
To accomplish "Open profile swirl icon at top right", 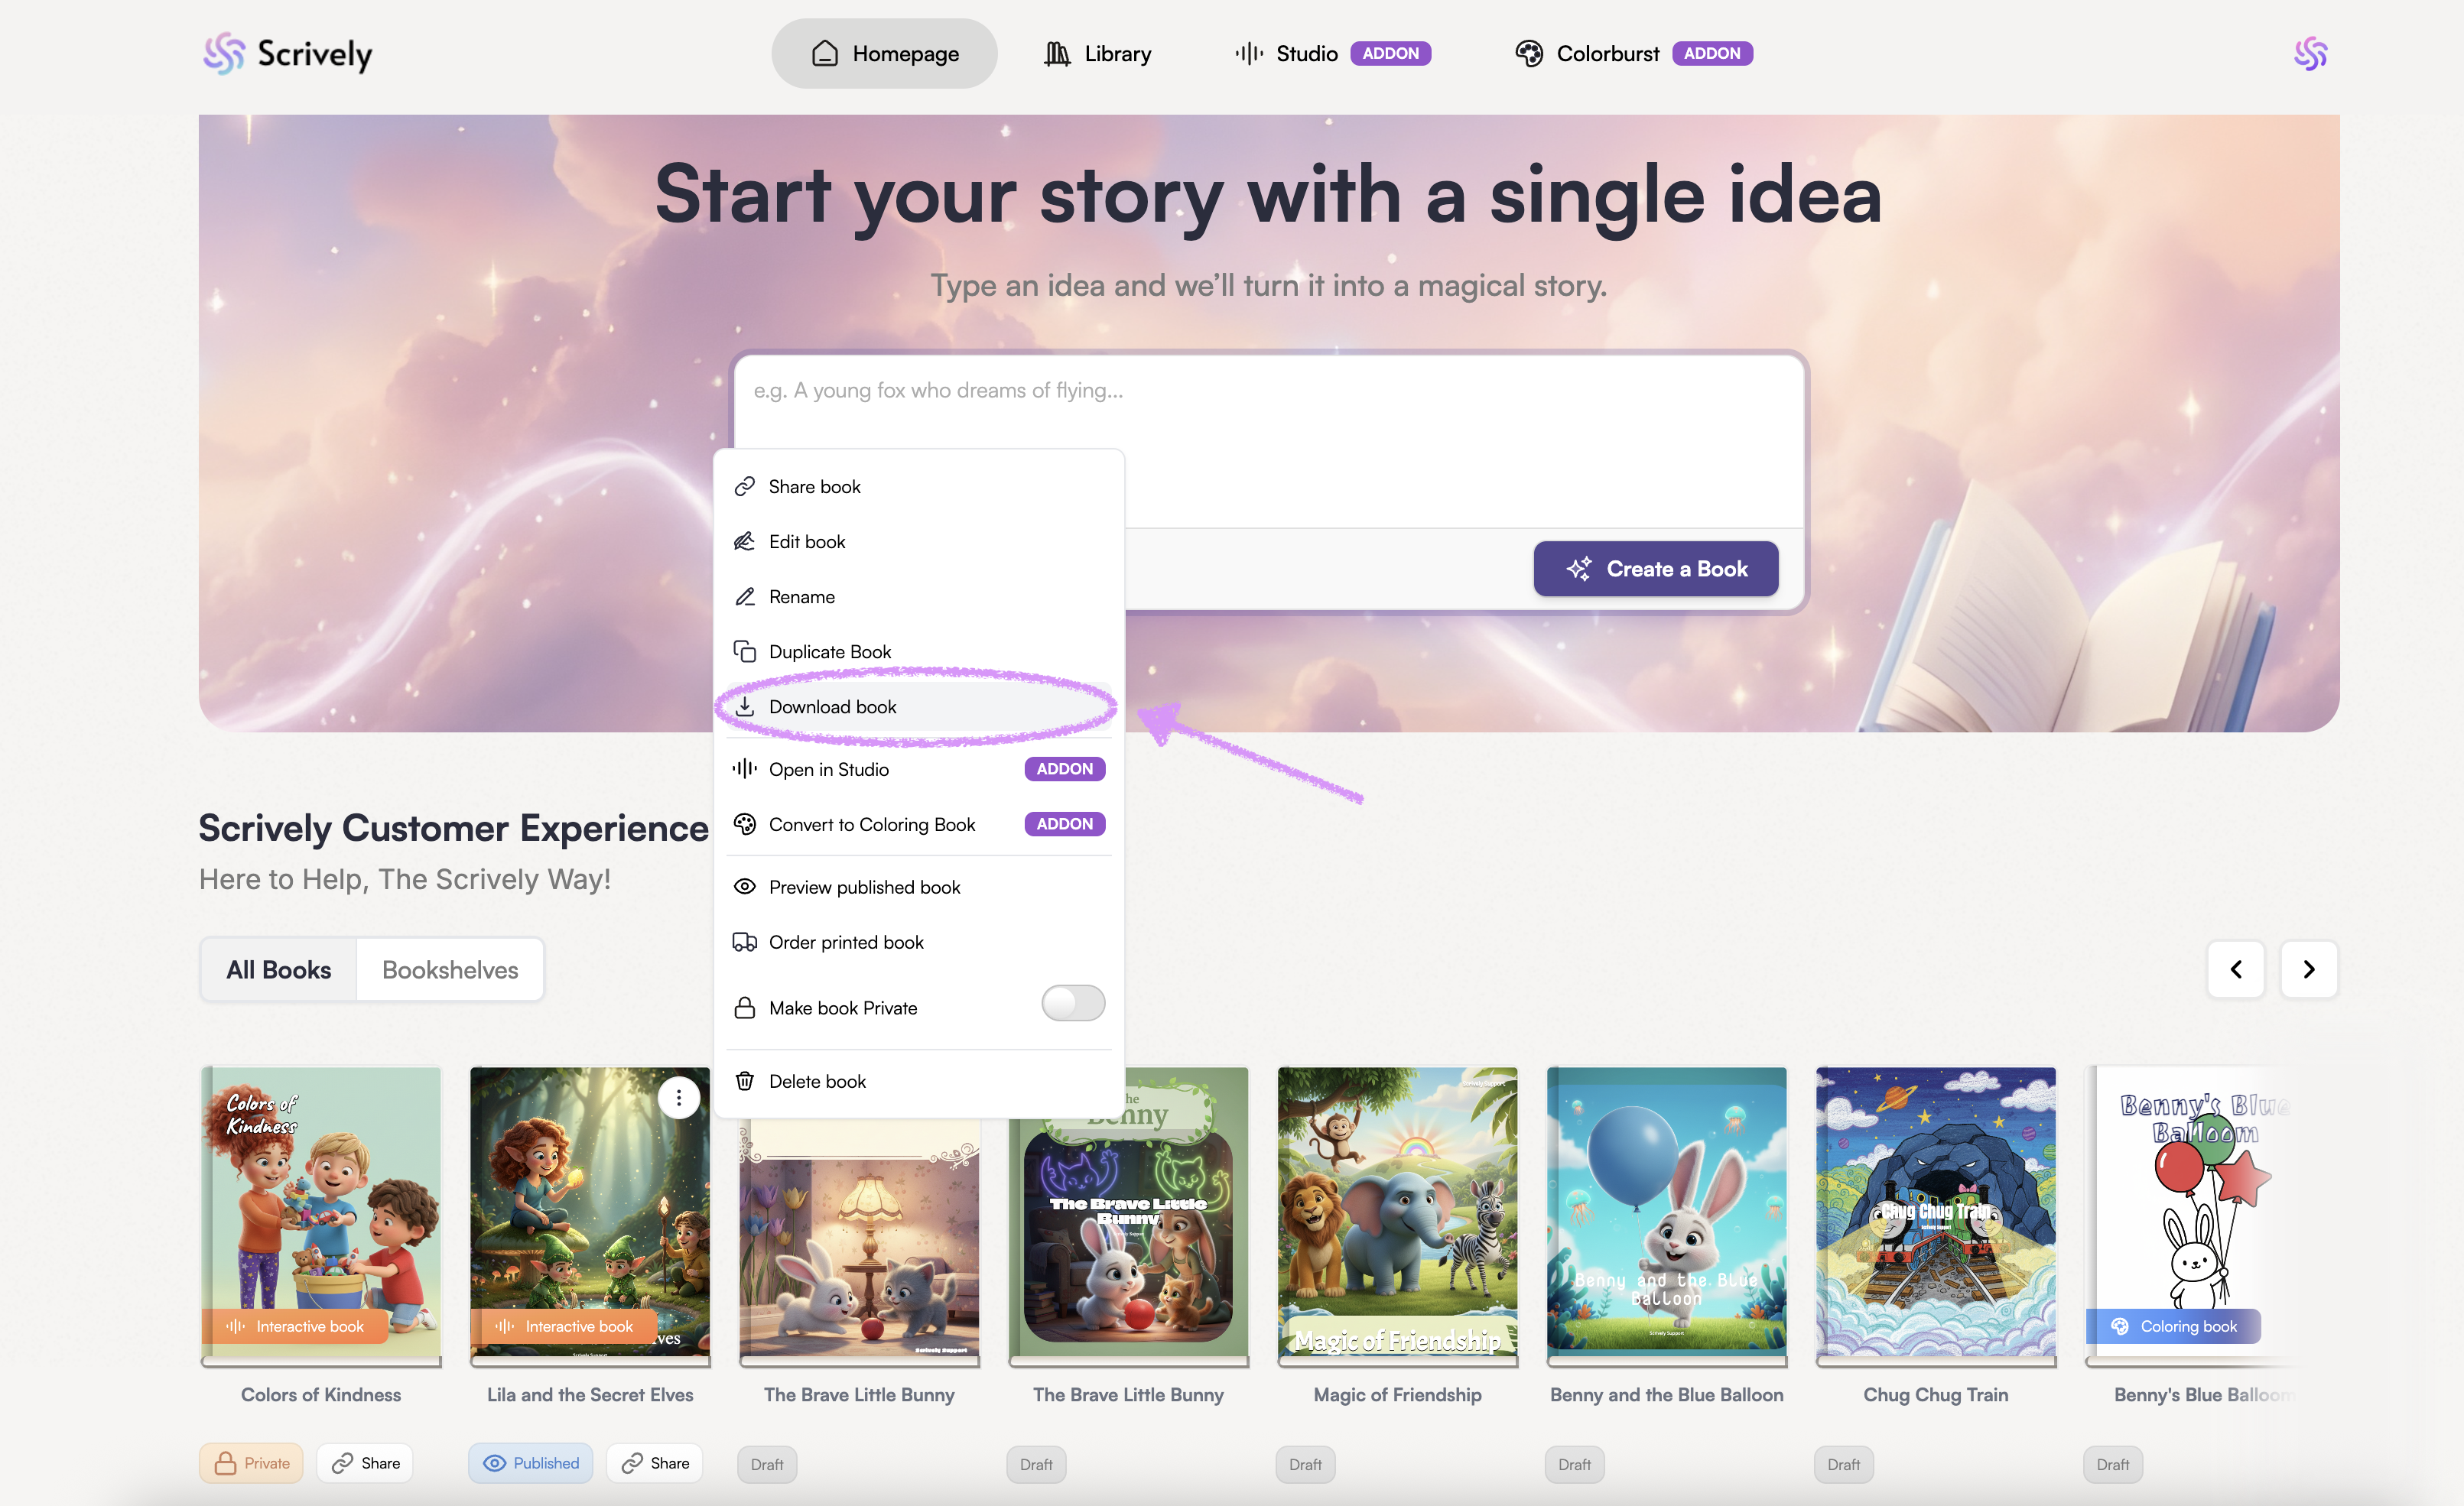I will (2310, 53).
